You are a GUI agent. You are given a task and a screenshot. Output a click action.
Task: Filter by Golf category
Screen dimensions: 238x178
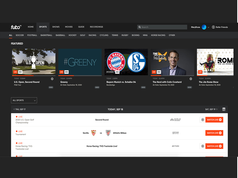click(83, 35)
